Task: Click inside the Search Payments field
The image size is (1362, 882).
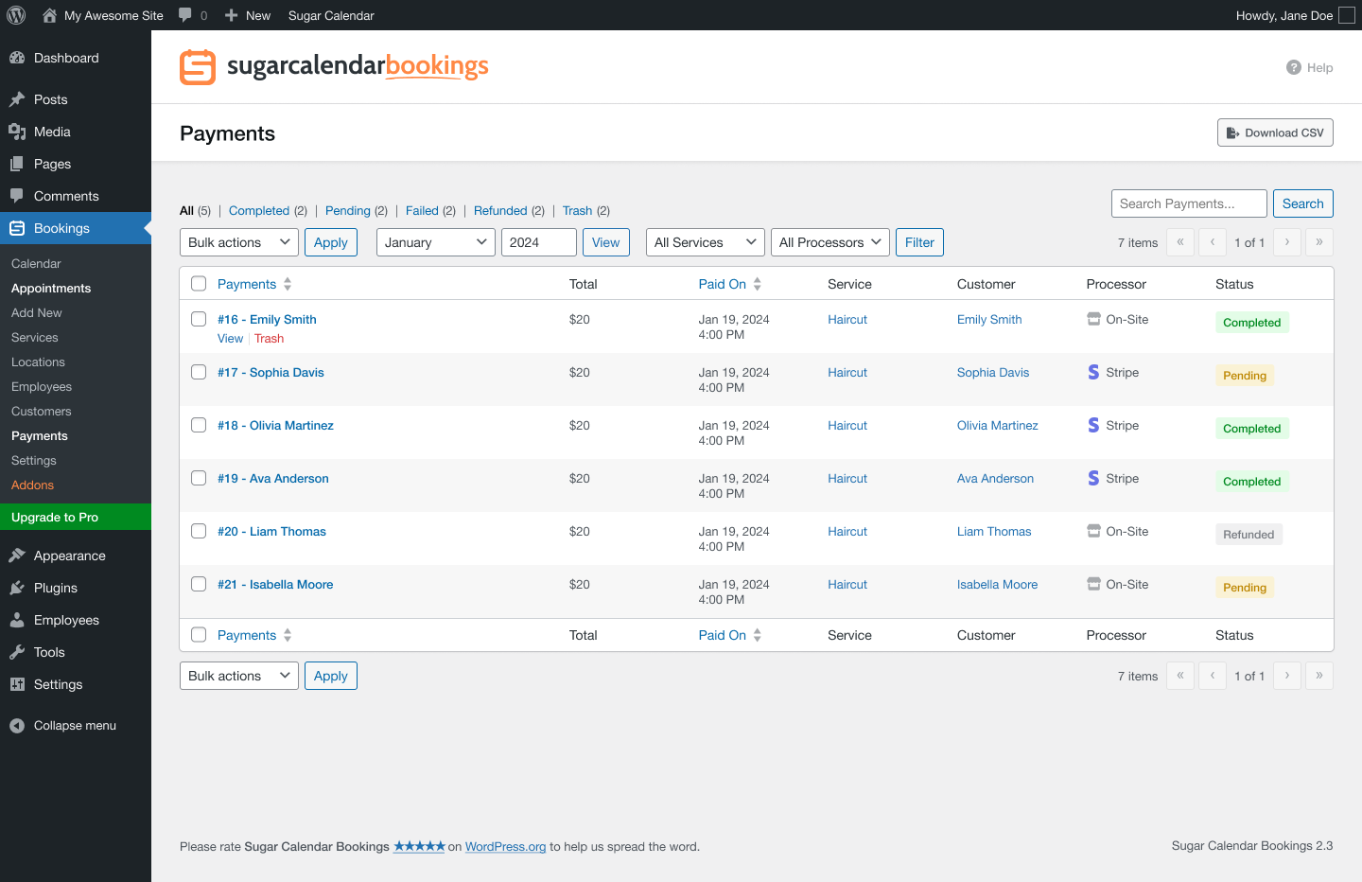Action: click(x=1189, y=203)
